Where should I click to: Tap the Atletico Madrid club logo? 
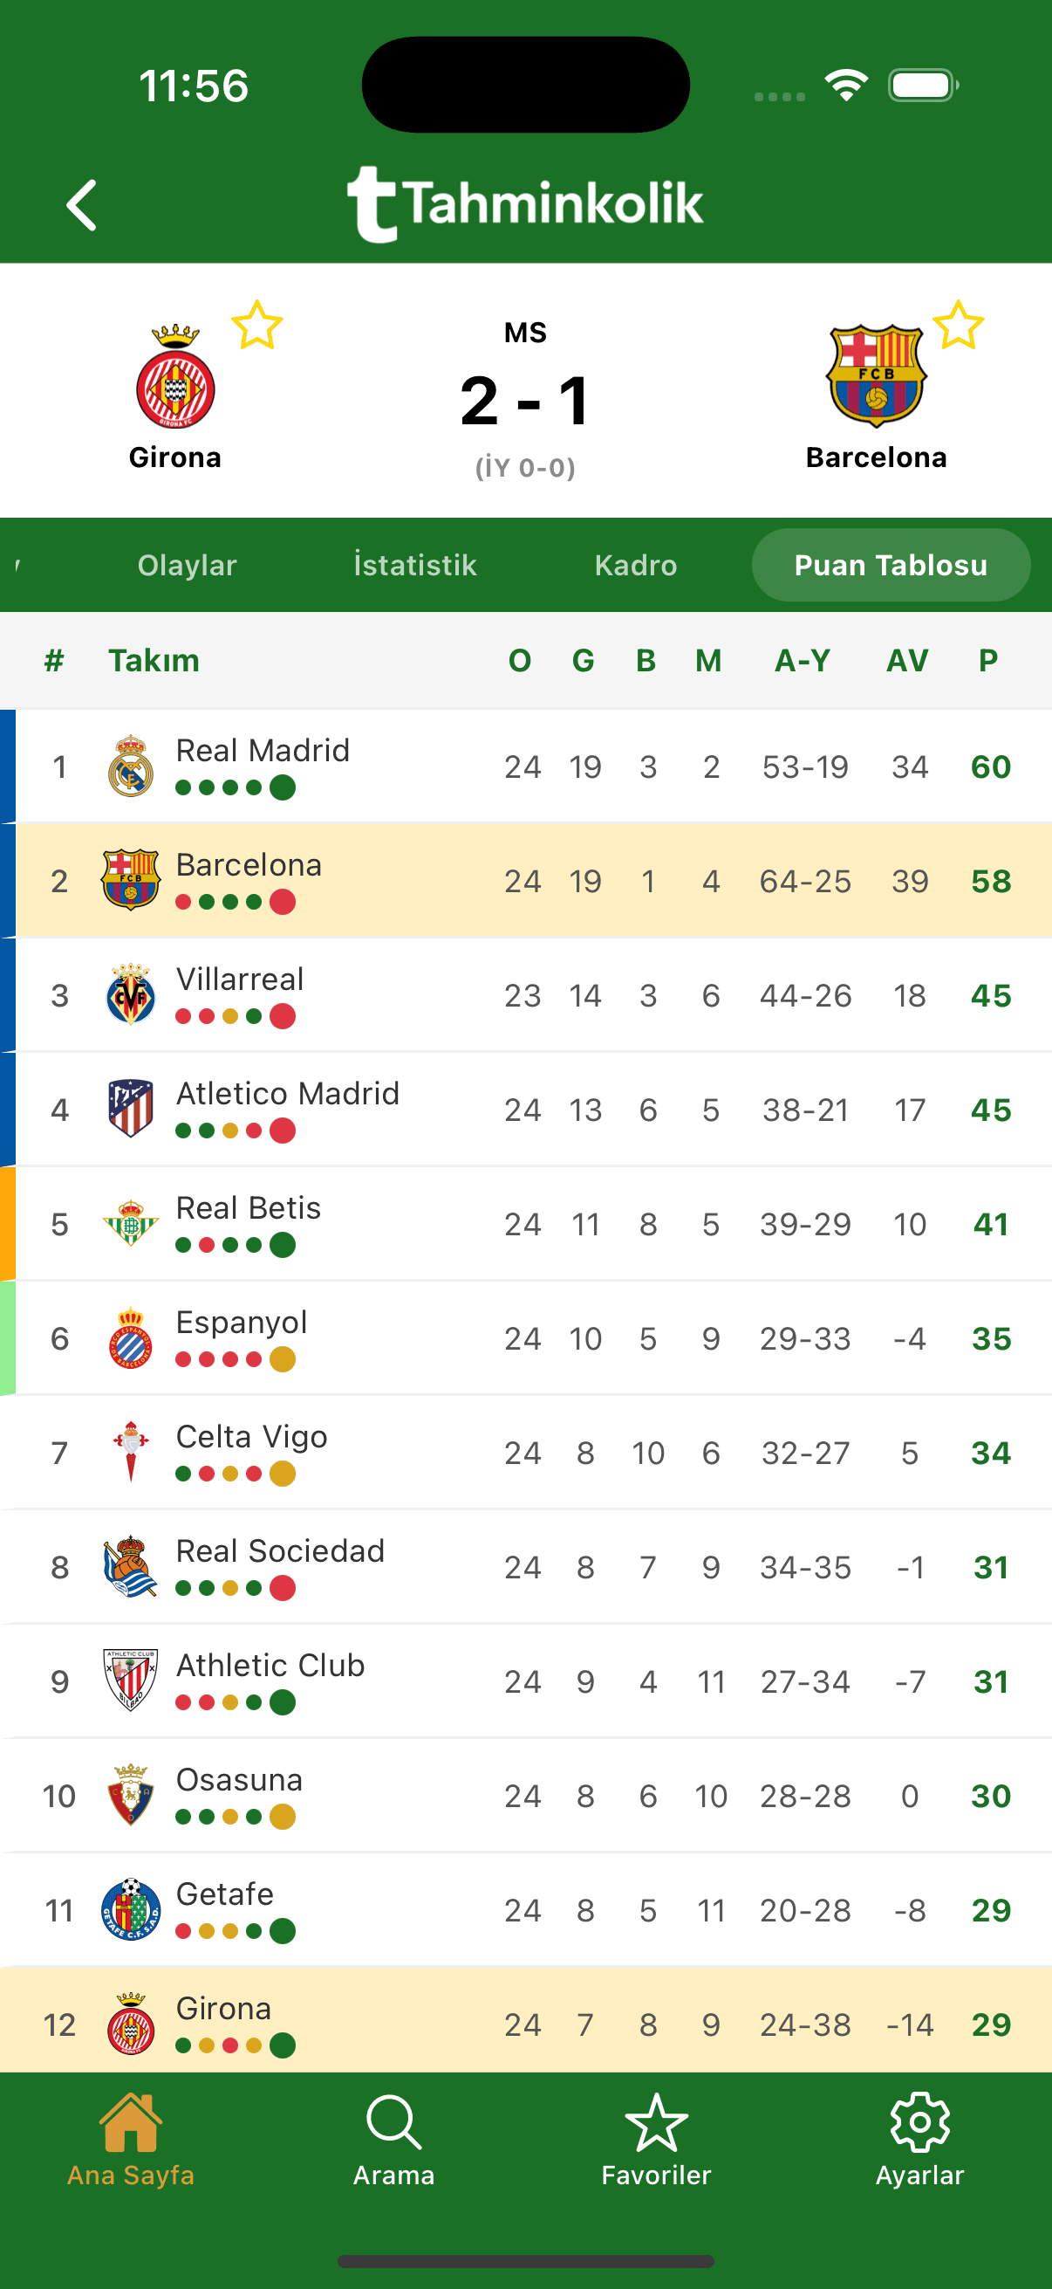pyautogui.click(x=131, y=1109)
